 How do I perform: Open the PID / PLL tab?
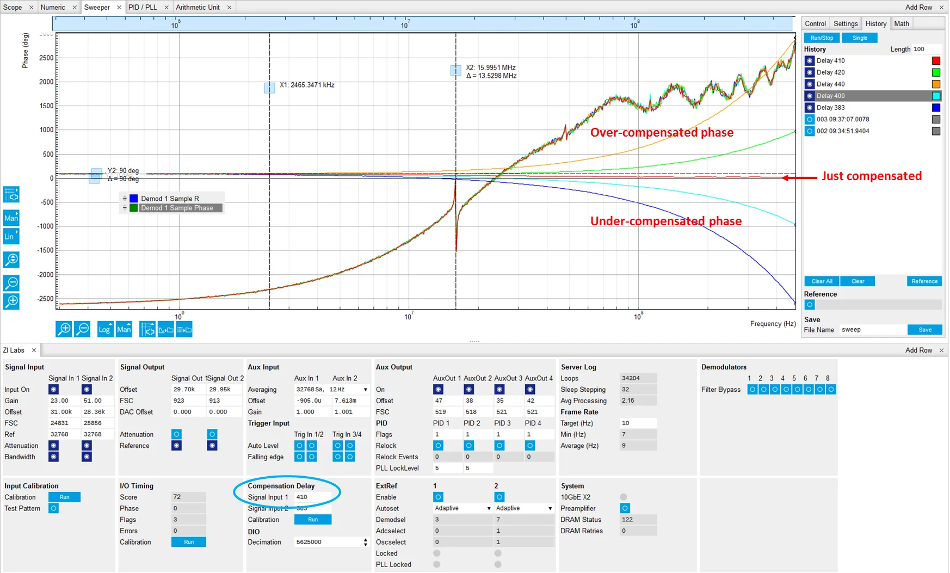(x=143, y=8)
